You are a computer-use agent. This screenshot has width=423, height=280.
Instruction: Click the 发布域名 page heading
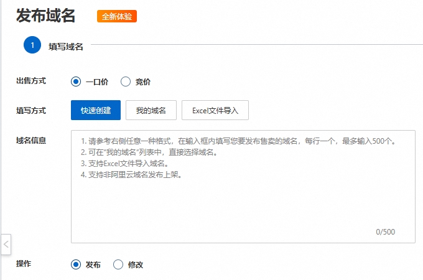click(x=45, y=15)
